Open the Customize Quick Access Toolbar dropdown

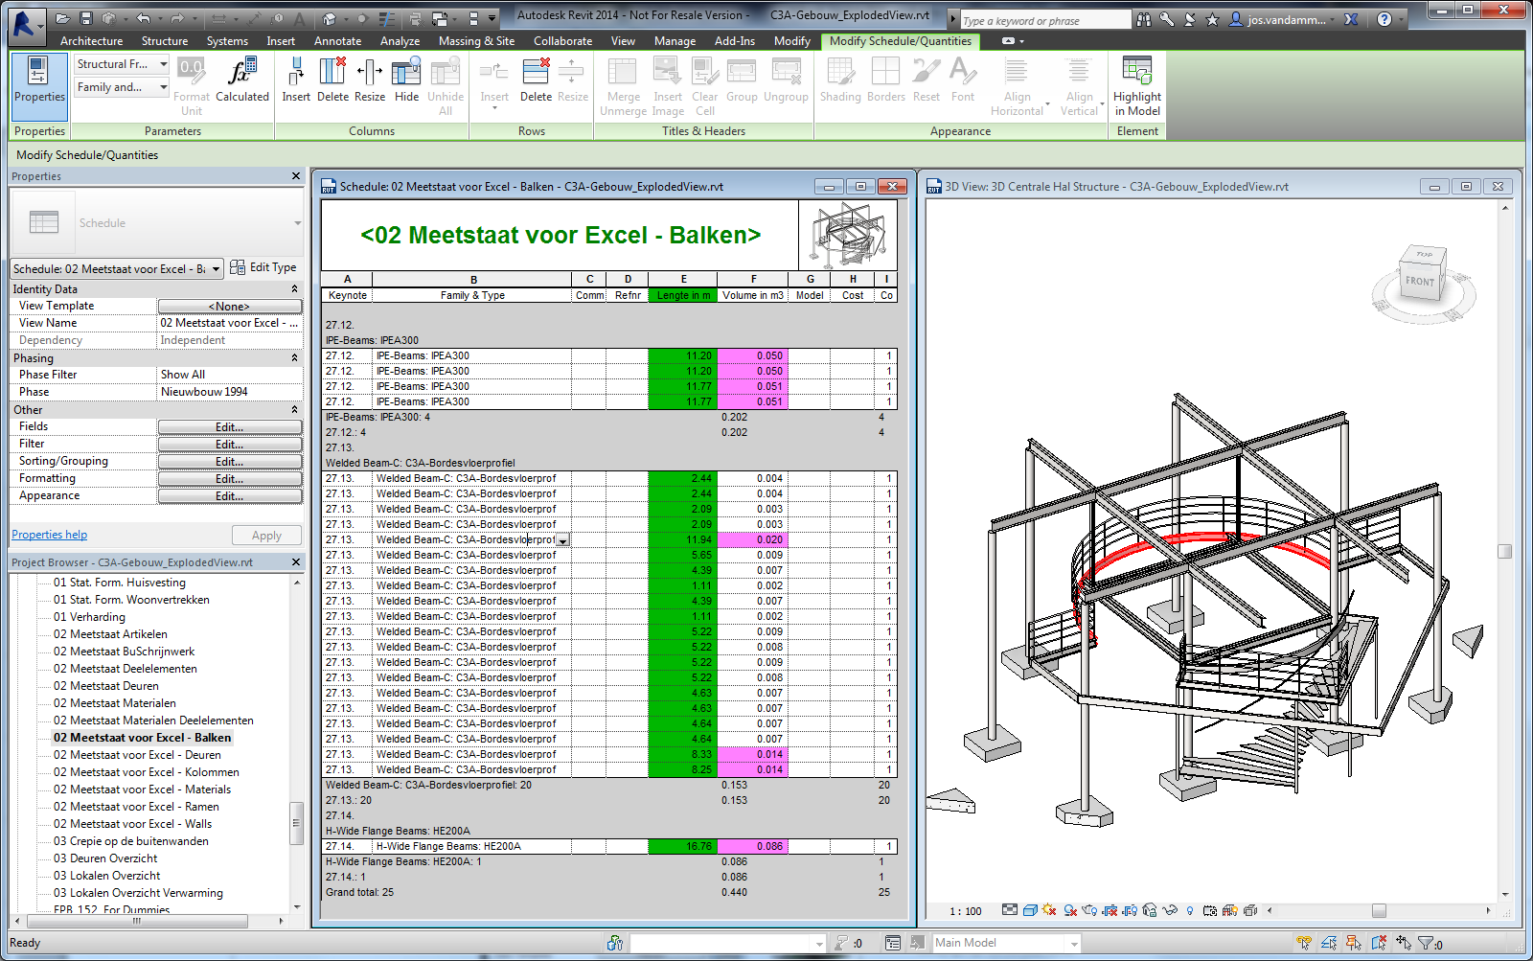(x=492, y=18)
